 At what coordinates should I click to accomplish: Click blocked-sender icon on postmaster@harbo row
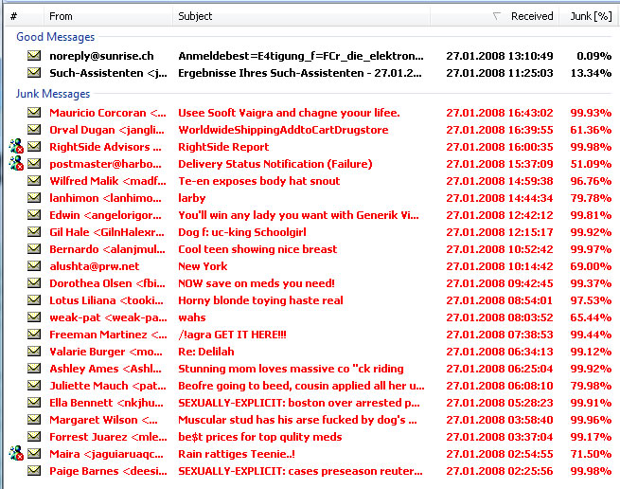(x=16, y=163)
